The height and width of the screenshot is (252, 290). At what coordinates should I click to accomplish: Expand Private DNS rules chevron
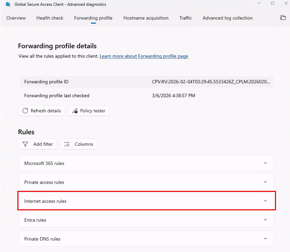coord(265,238)
